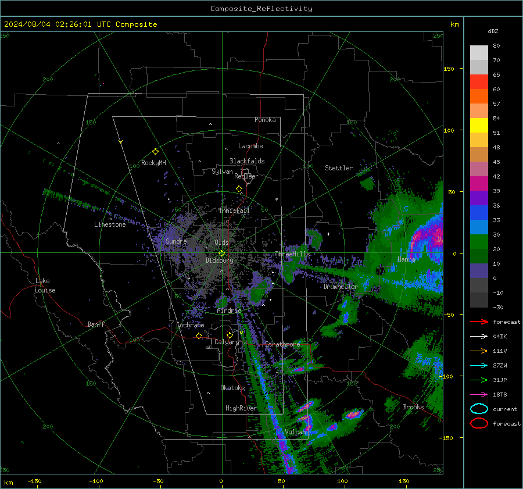
Task: Click the -30 value in the dBZ scale
Action: [x=498, y=307]
